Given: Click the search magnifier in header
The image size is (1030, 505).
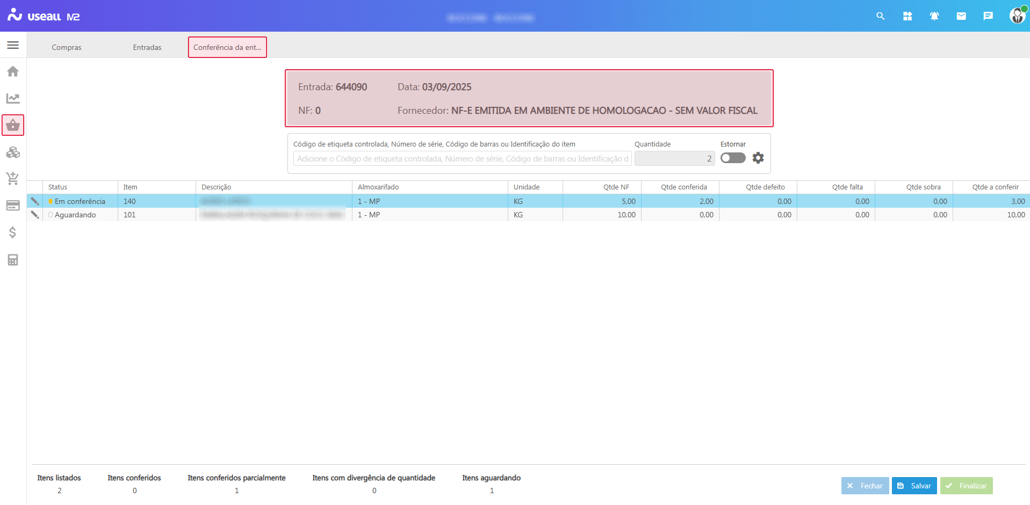Looking at the screenshot, I should pos(880,16).
